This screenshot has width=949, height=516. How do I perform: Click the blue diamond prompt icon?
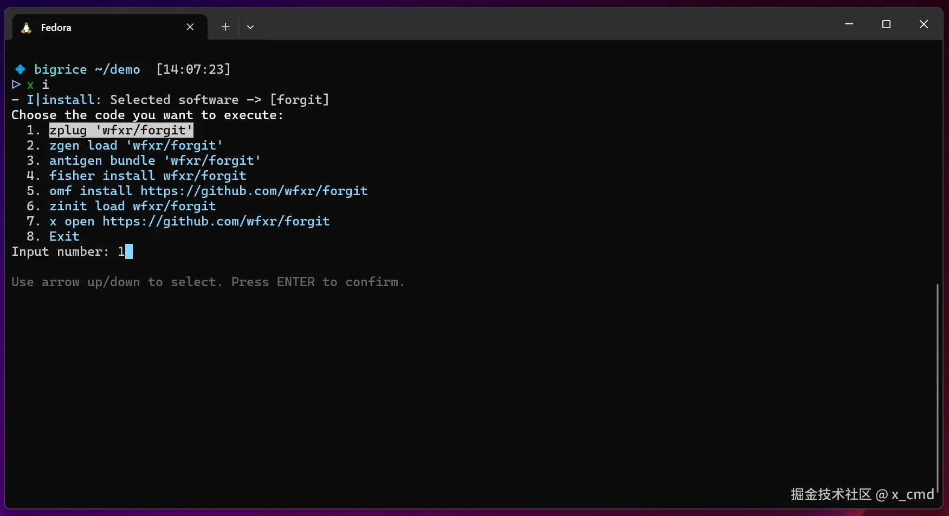click(x=20, y=69)
